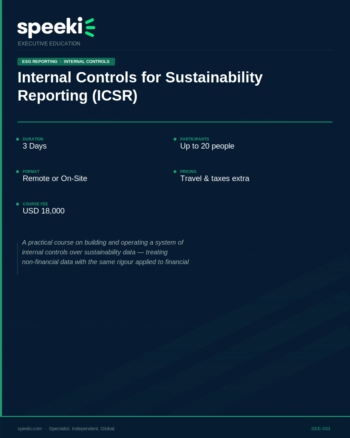Viewport: 350px width, 438px height.
Task: Click the green divider line below title
Action: point(175,122)
